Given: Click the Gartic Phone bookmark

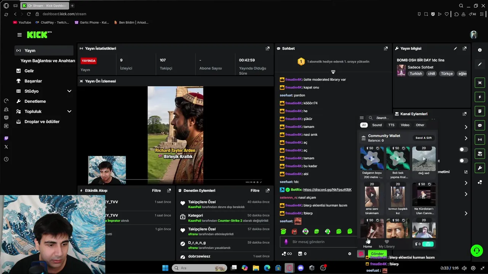Looking at the screenshot, I should [x=91, y=22].
